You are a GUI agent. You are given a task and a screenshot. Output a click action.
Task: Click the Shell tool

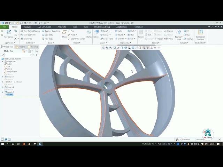click(x=131, y=35)
